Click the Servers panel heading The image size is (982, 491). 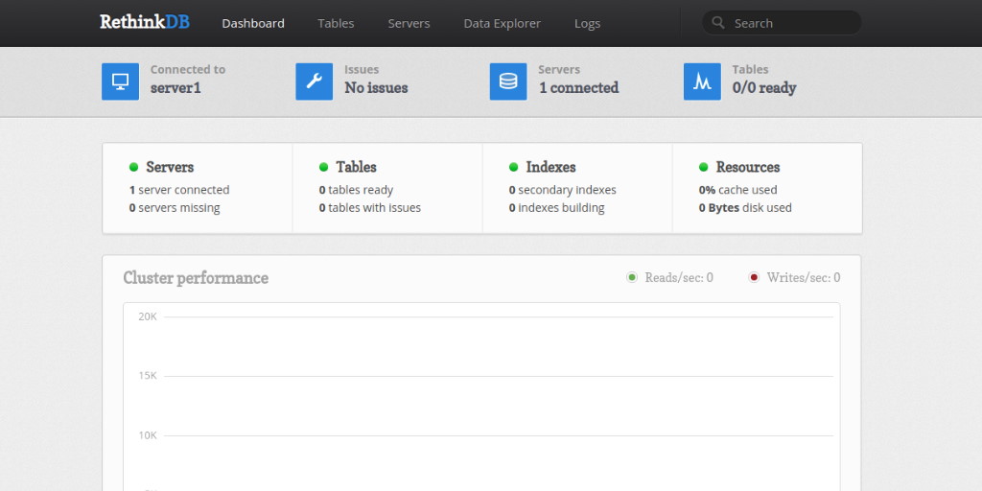[170, 167]
